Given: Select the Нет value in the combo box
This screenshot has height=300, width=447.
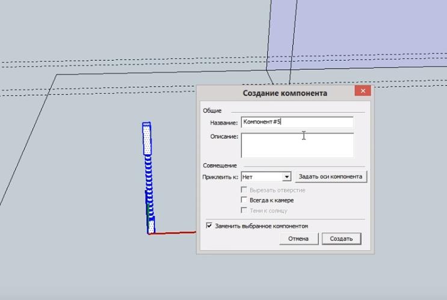Looking at the screenshot, I should 261,177.
